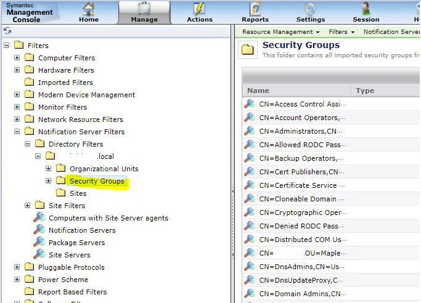Click the Notification Servers filter icon

(39, 230)
